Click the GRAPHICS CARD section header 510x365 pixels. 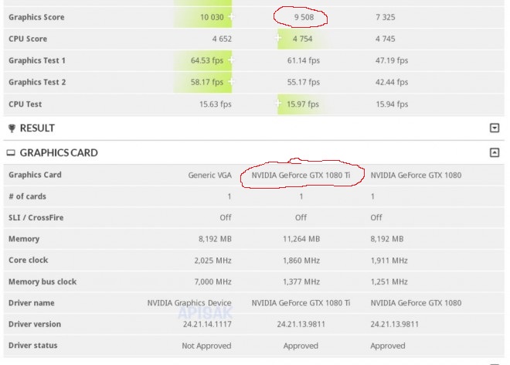[58, 153]
